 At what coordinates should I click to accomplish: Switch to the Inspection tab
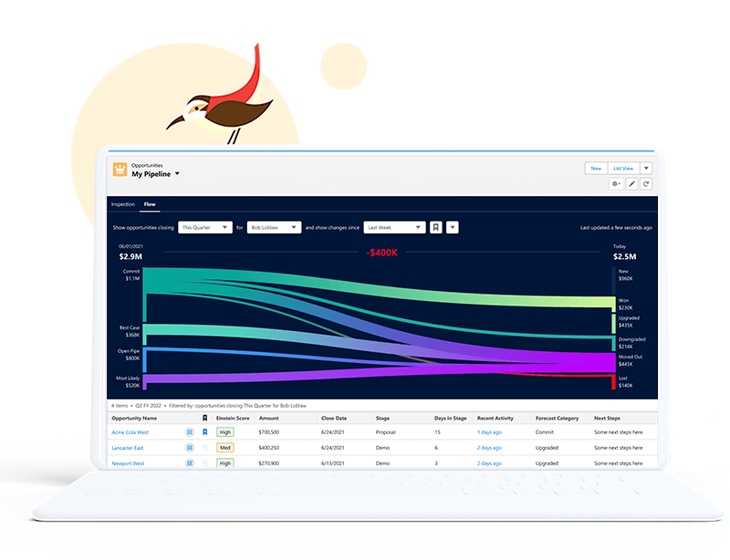pyautogui.click(x=123, y=204)
